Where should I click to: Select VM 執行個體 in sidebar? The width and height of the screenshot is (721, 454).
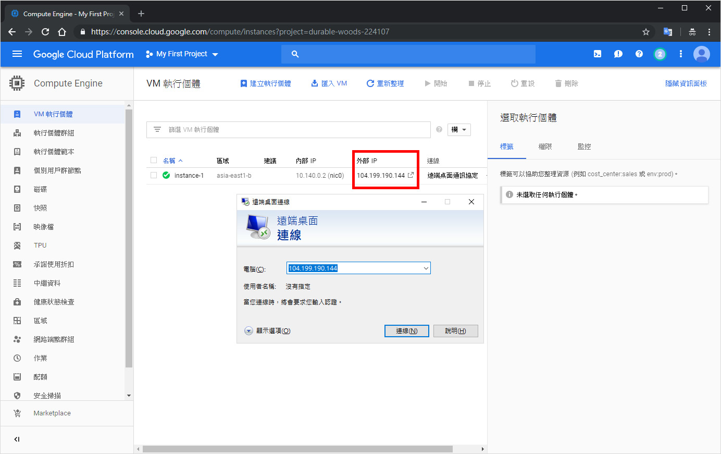pos(63,114)
